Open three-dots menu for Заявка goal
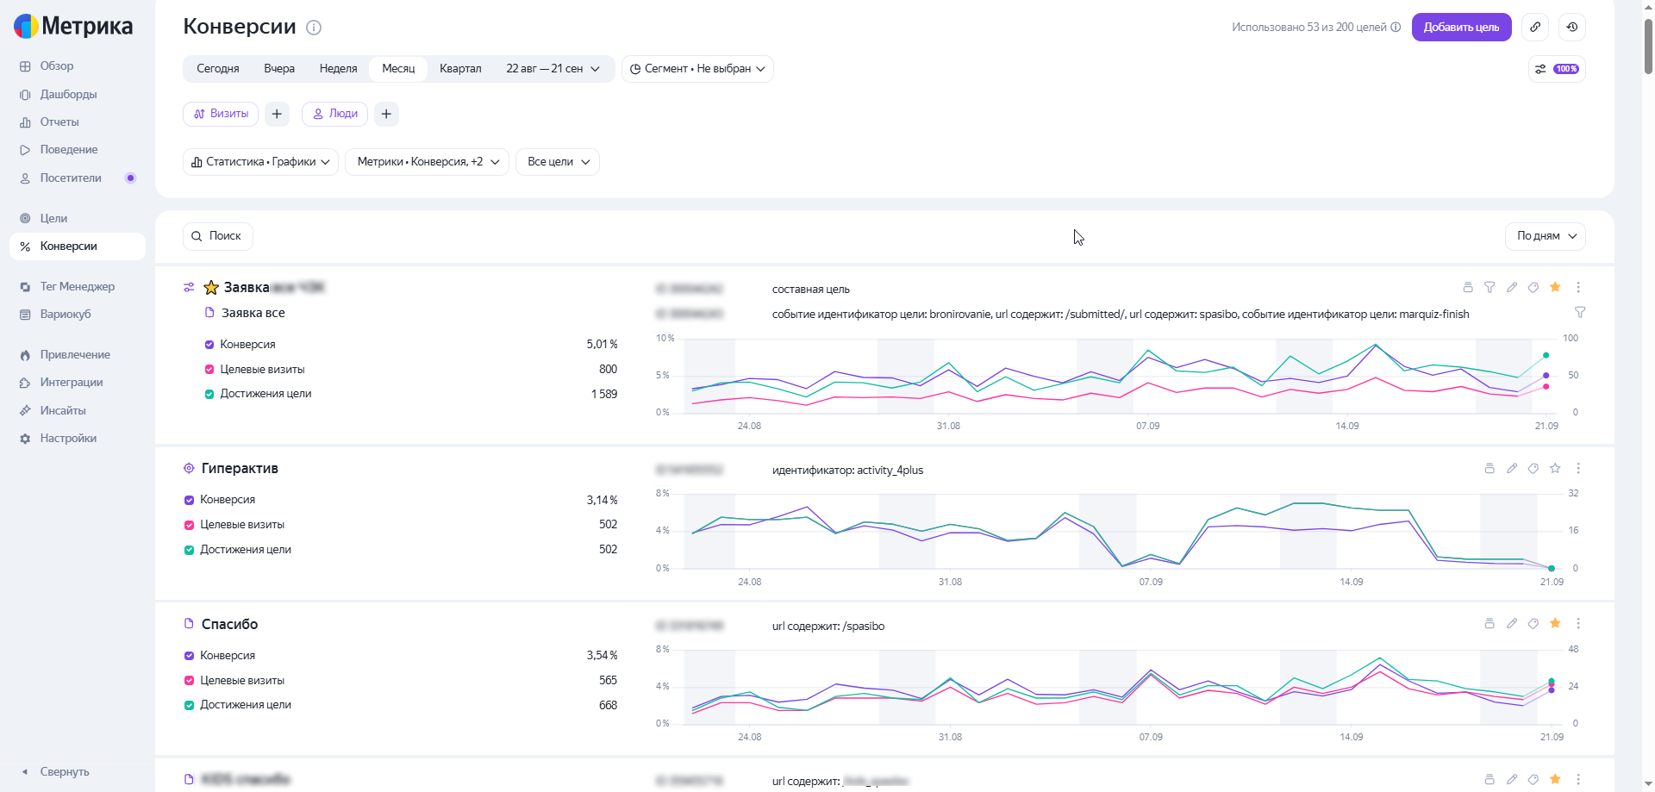The image size is (1655, 792). 1578,288
